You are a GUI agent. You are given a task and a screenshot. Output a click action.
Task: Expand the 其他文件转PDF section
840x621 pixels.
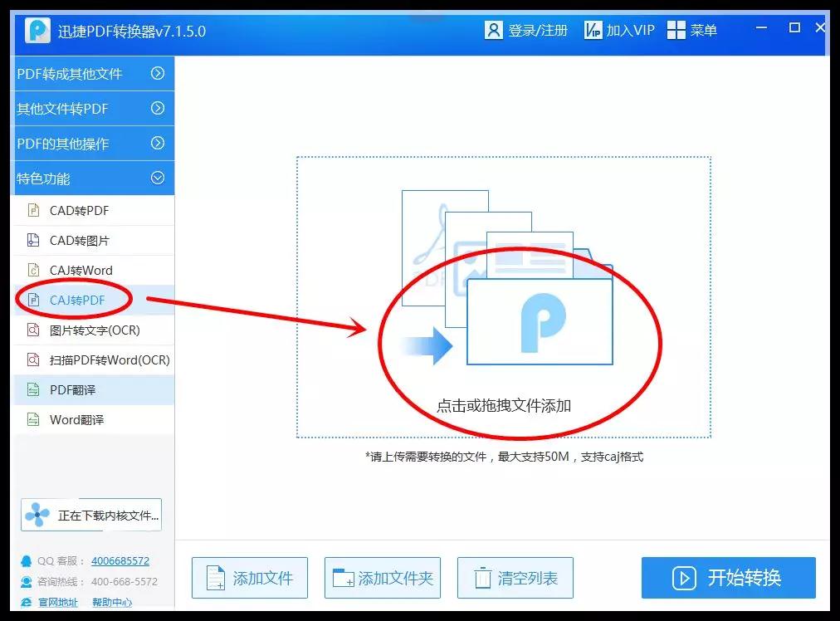click(x=157, y=109)
